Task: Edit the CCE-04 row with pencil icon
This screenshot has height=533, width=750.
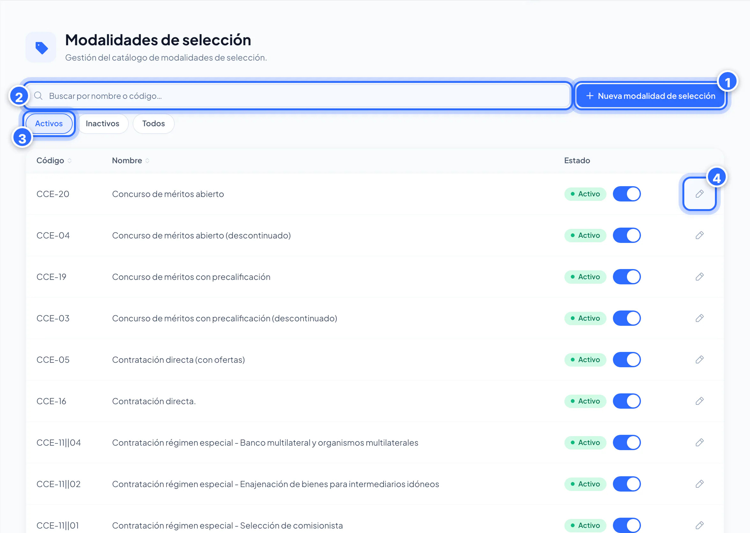Action: click(x=699, y=235)
